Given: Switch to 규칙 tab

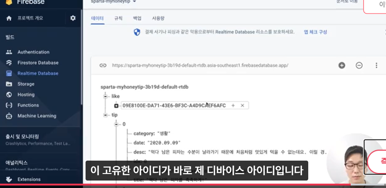Looking at the screenshot, I should pos(118,18).
